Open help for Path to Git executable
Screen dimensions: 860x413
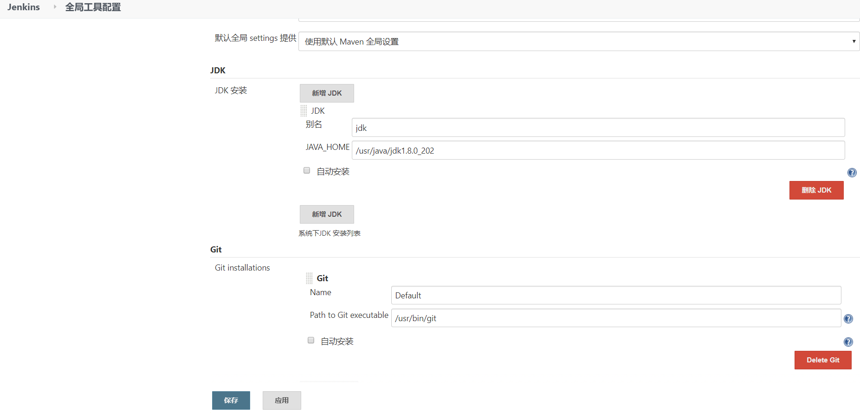(x=848, y=319)
